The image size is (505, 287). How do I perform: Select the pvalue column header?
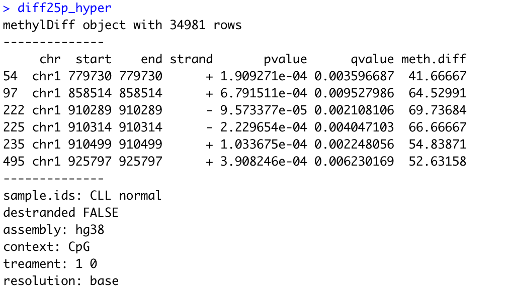pyautogui.click(x=285, y=60)
